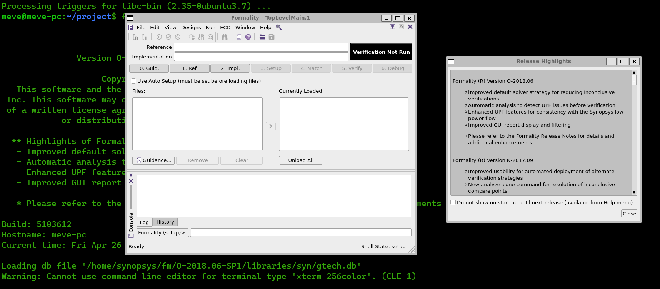Screen dimensions: 660x289
Task: Click Close in Release Highlights window
Action: pyautogui.click(x=629, y=214)
